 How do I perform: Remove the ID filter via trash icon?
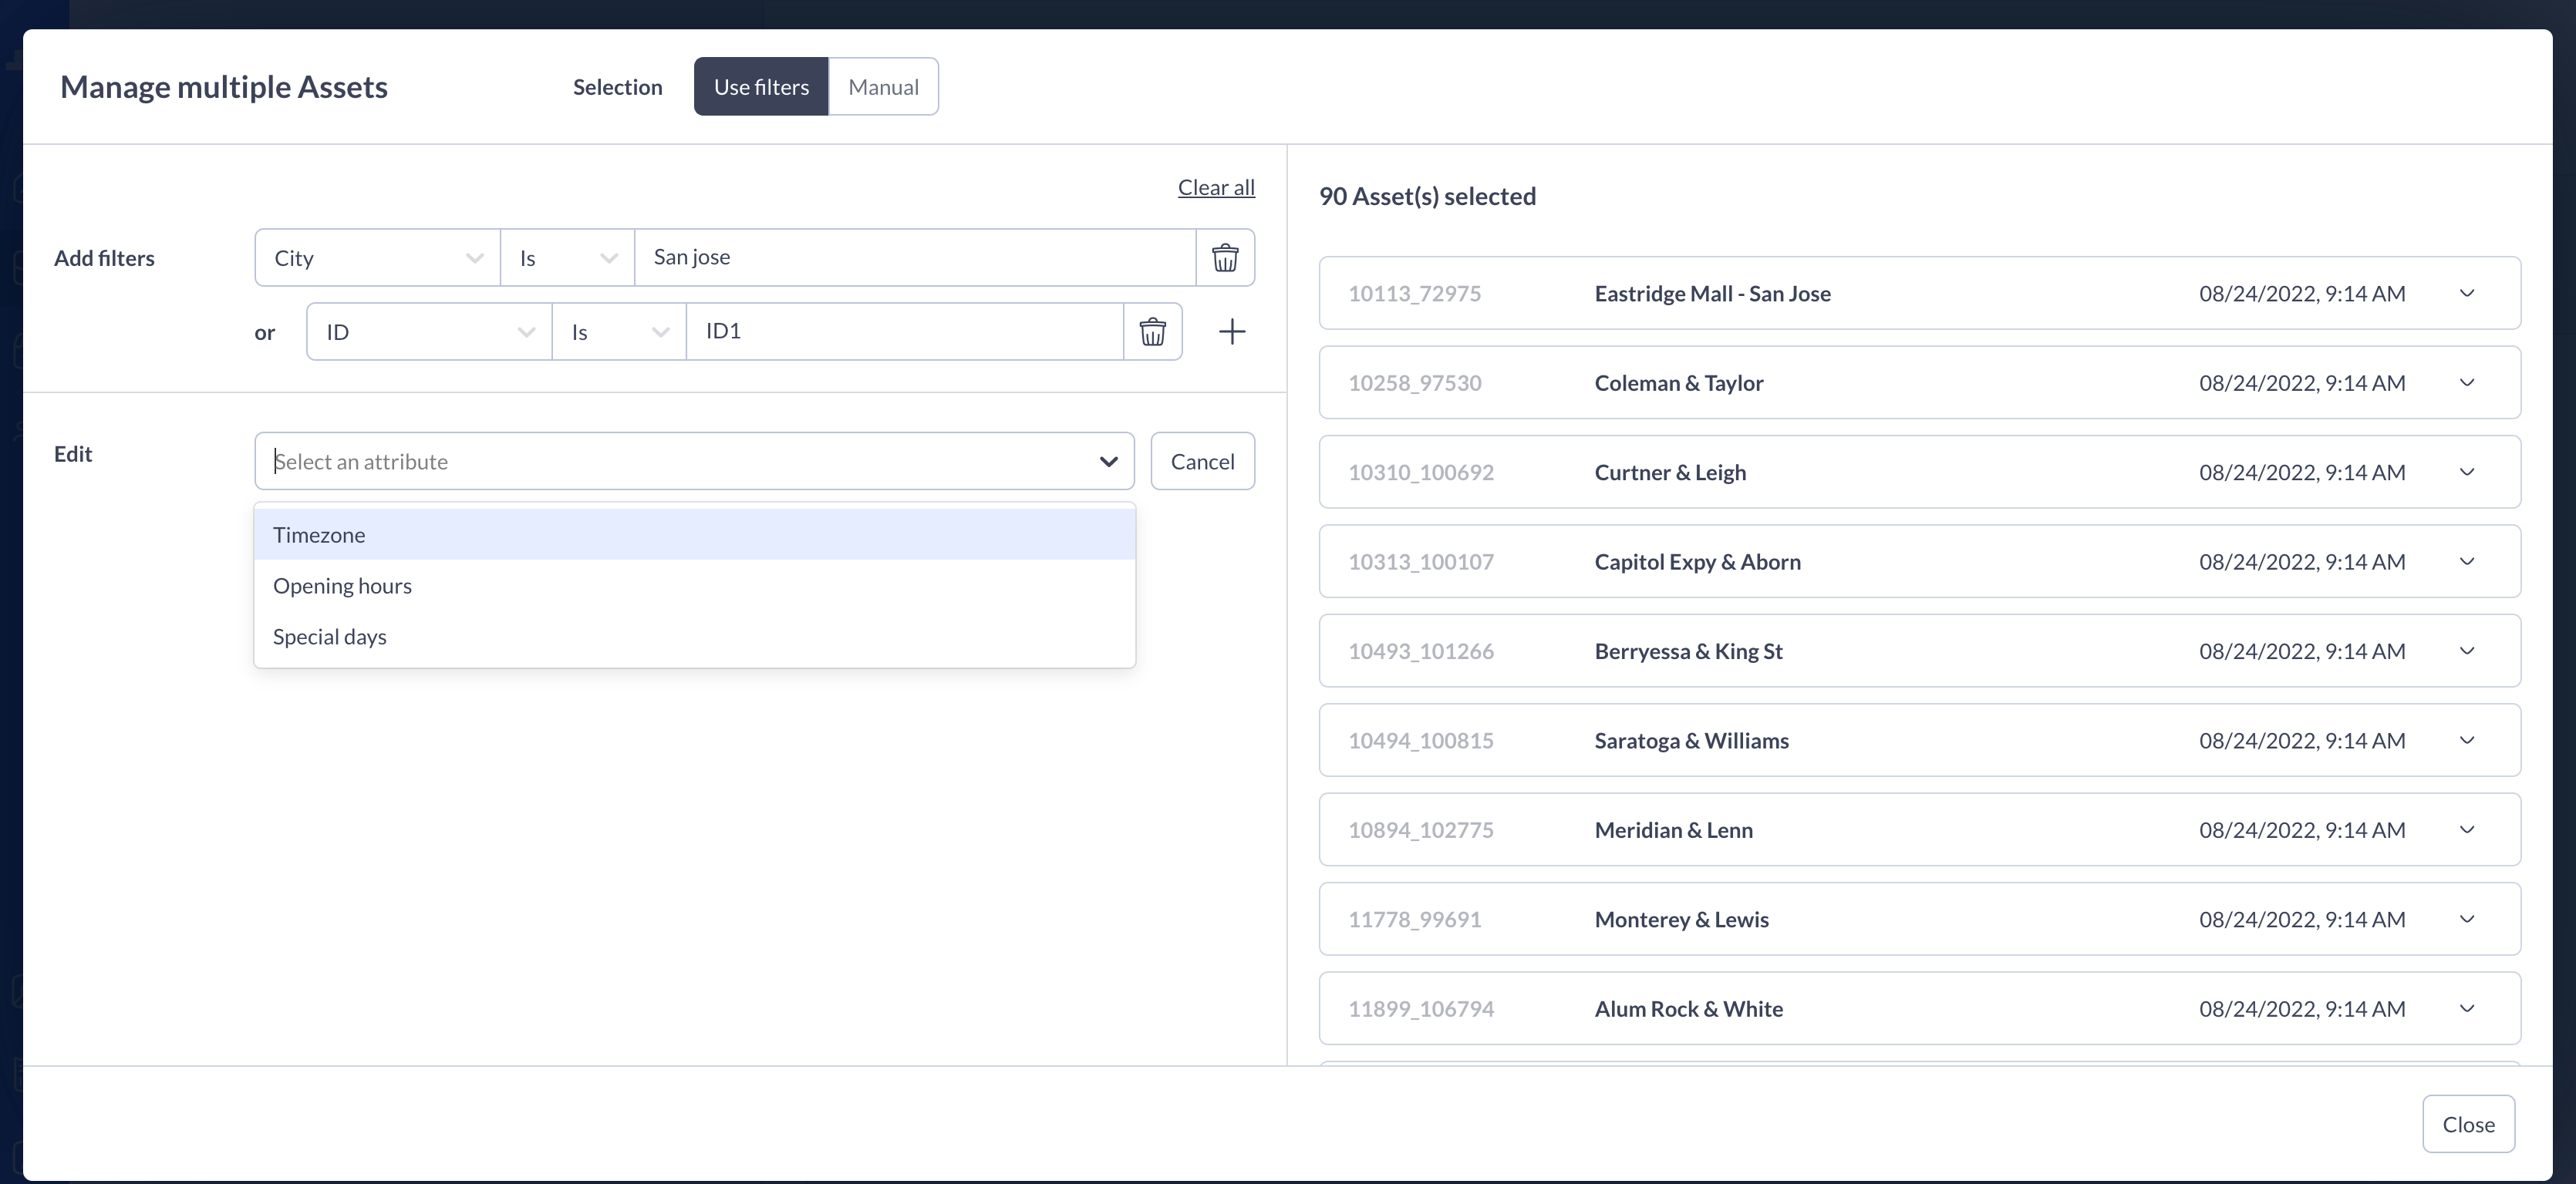pos(1152,331)
